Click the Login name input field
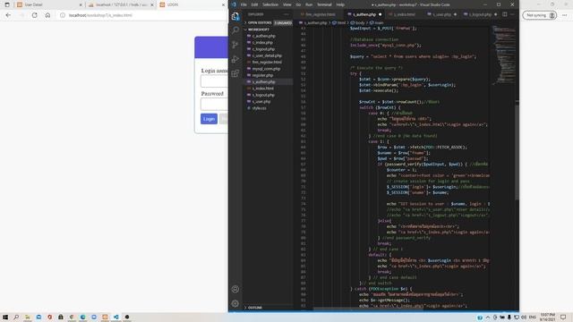573x322 pixels. point(214,81)
